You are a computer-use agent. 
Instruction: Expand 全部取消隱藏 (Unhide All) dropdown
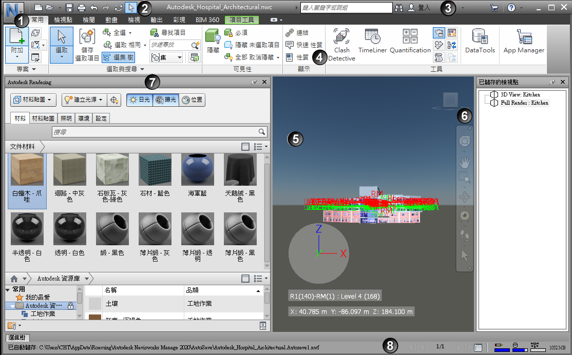tap(278, 57)
